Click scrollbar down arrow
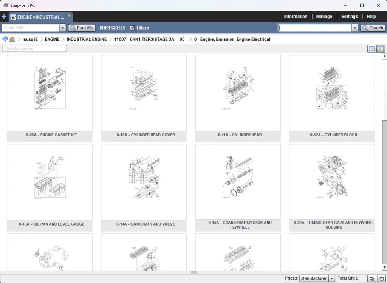The width and height of the screenshot is (387, 283). coord(384,267)
